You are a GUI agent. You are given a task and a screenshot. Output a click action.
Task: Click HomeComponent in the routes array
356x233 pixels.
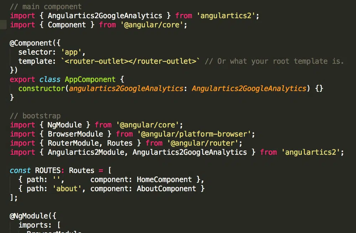[x=164, y=179]
